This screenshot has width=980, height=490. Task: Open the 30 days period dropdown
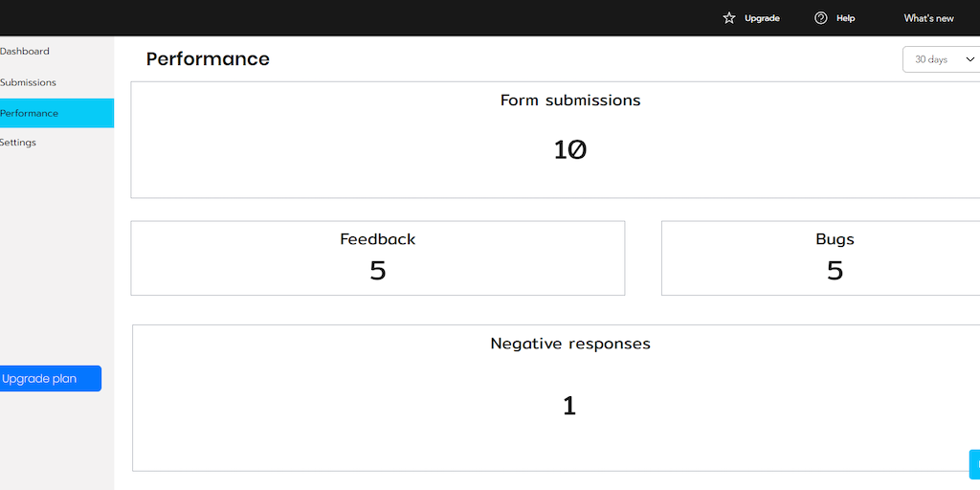pos(932,59)
